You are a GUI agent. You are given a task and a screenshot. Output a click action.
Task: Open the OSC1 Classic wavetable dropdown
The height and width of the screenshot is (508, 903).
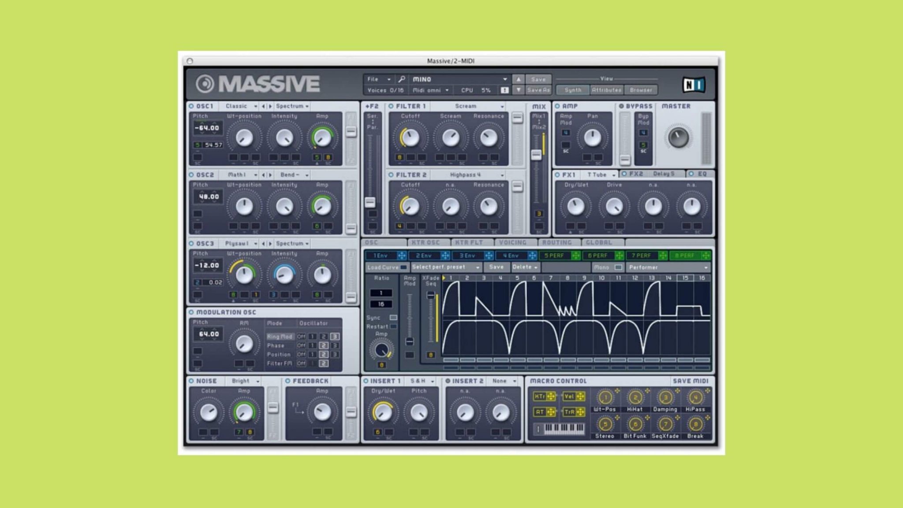[x=241, y=106]
